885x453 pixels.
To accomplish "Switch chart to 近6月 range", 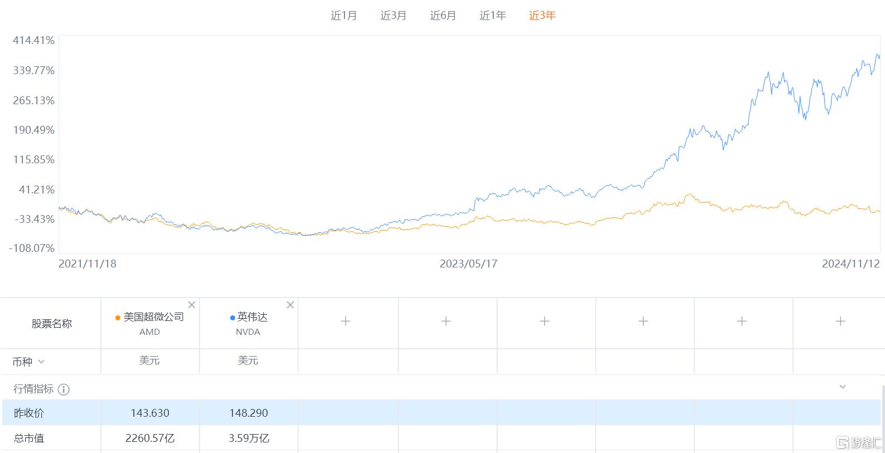I will coord(442,16).
